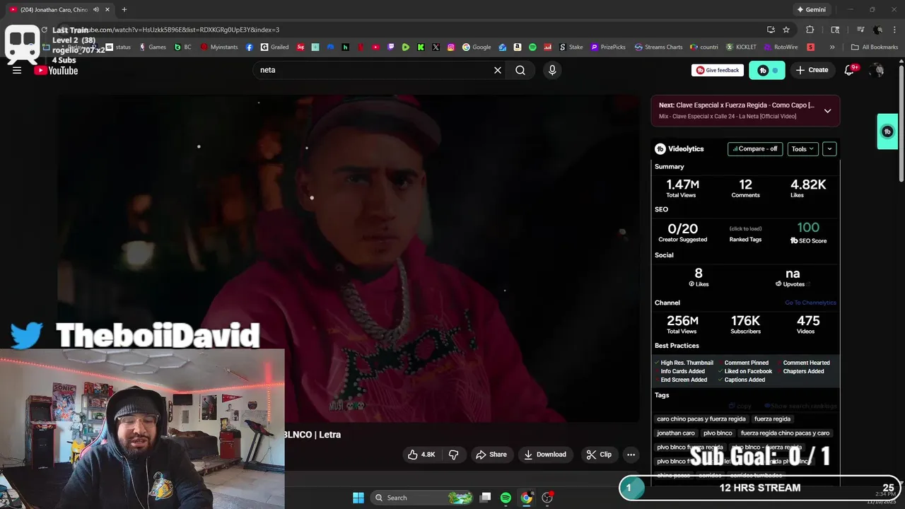The width and height of the screenshot is (905, 509).
Task: Click the browser address bar URL
Action: click(x=180, y=30)
